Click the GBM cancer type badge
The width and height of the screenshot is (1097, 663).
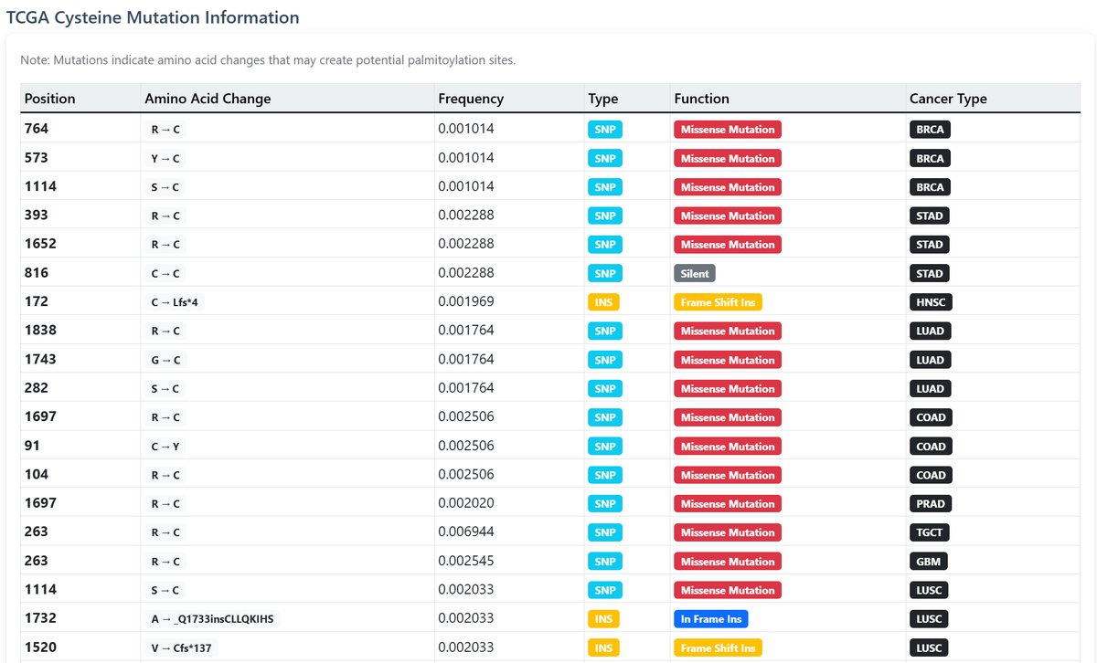click(928, 561)
